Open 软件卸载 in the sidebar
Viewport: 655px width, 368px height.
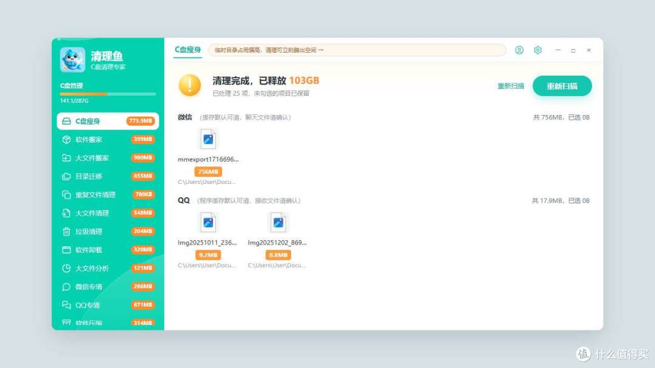(x=108, y=249)
